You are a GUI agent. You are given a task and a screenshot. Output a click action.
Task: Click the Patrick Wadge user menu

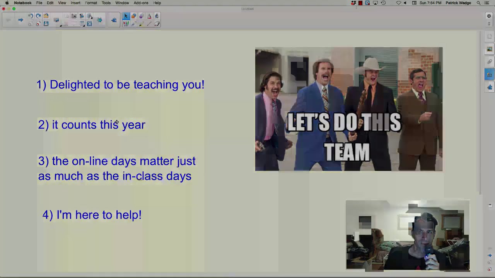[x=458, y=3]
